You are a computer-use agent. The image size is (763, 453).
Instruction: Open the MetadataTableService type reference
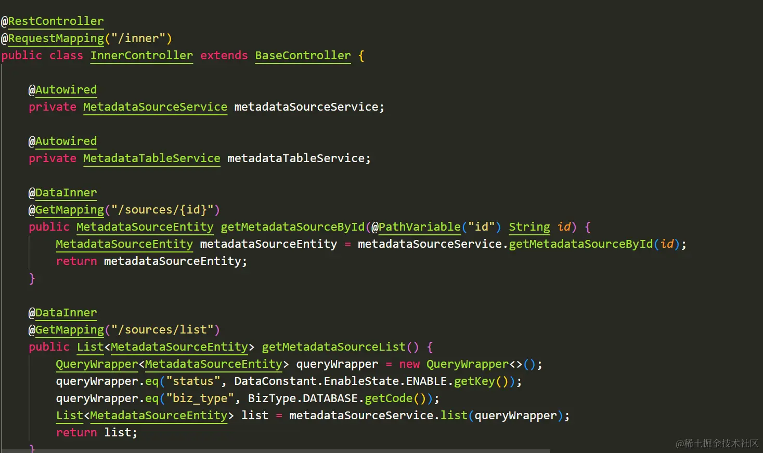pos(151,158)
